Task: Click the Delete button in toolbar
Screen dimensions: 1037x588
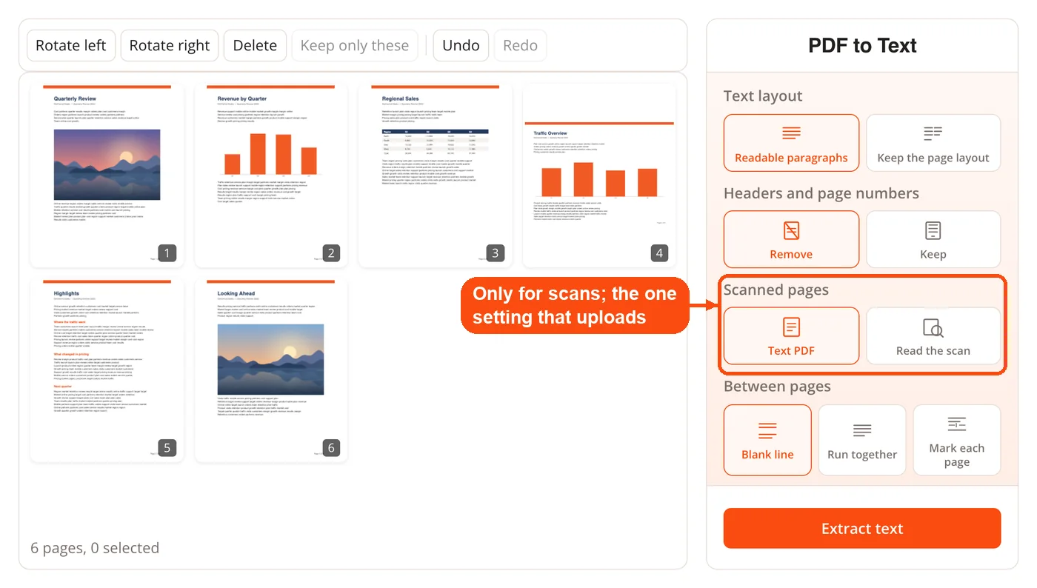Action: coord(255,45)
